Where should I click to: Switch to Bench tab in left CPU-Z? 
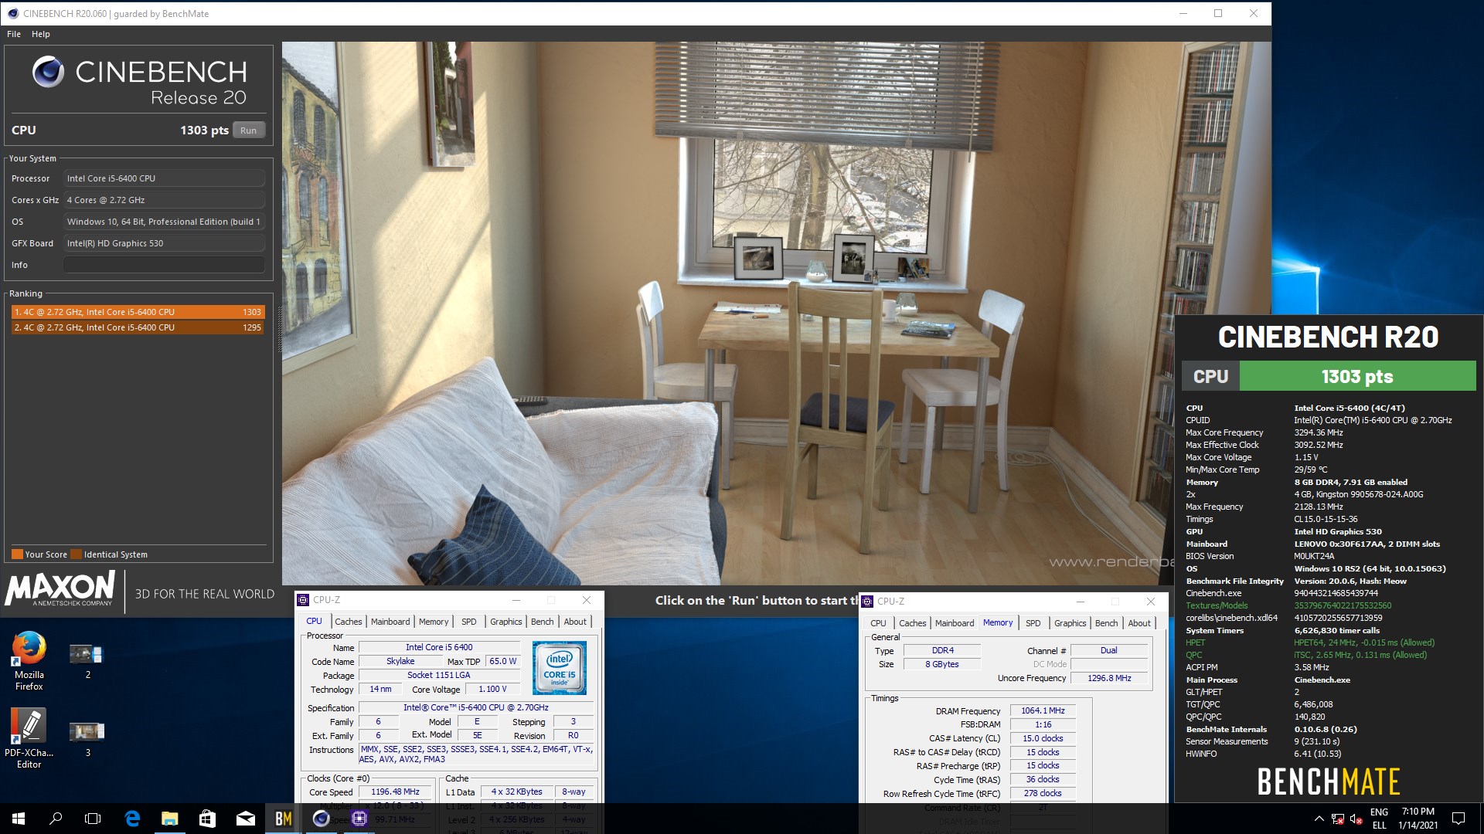point(542,622)
